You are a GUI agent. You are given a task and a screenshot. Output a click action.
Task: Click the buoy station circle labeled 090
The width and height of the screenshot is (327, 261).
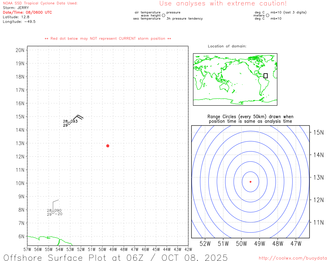tap(53, 212)
